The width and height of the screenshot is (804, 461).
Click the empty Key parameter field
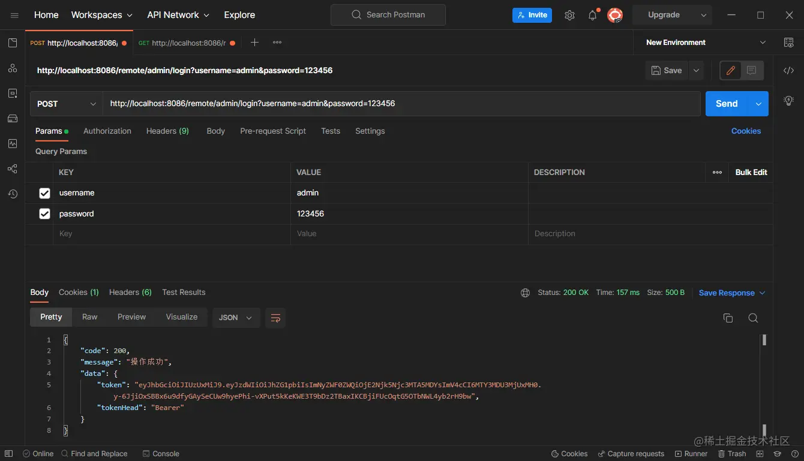point(172,234)
